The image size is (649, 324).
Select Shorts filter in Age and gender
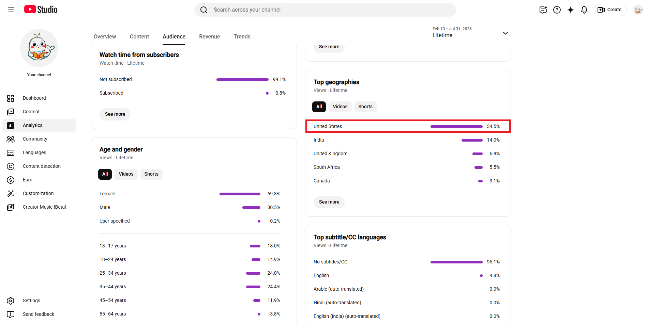point(151,174)
